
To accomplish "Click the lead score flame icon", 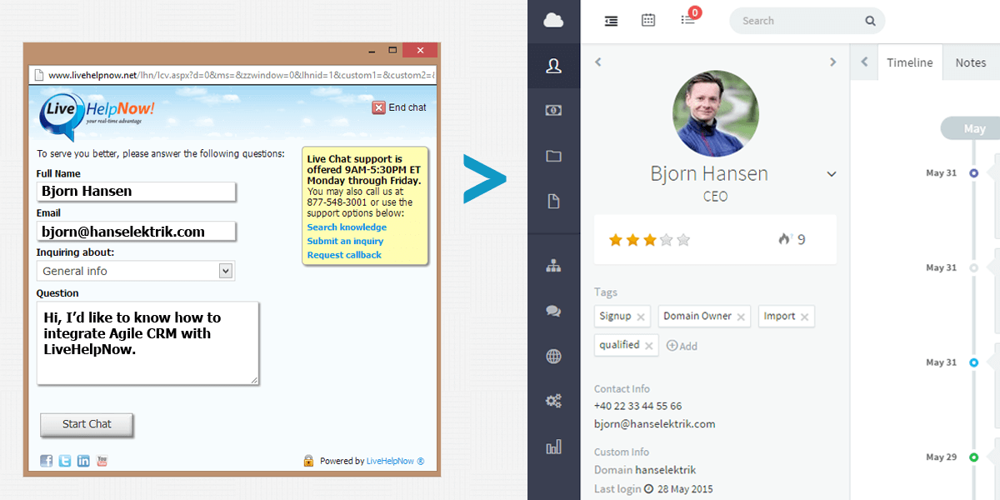I will [784, 239].
